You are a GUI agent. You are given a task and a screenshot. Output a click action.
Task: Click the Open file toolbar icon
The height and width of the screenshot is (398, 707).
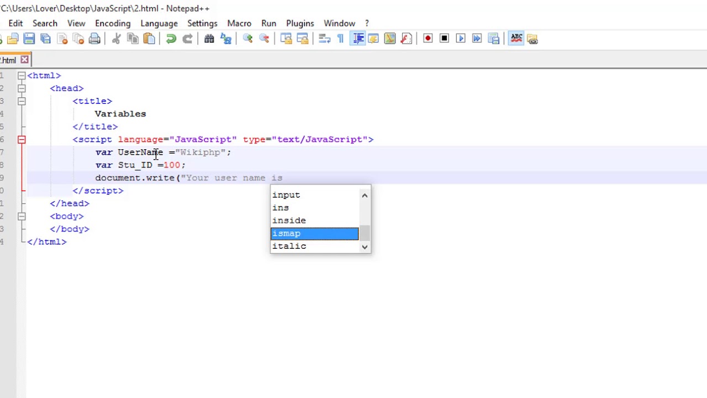point(13,39)
